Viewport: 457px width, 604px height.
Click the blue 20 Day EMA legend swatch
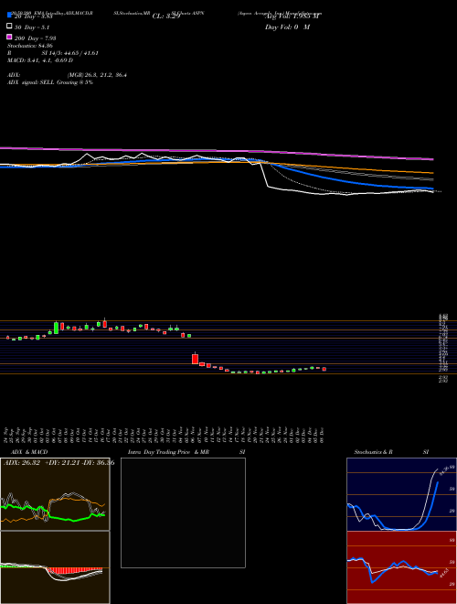pyautogui.click(x=9, y=15)
